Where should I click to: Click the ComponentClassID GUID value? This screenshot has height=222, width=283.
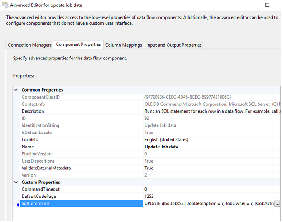point(188,97)
